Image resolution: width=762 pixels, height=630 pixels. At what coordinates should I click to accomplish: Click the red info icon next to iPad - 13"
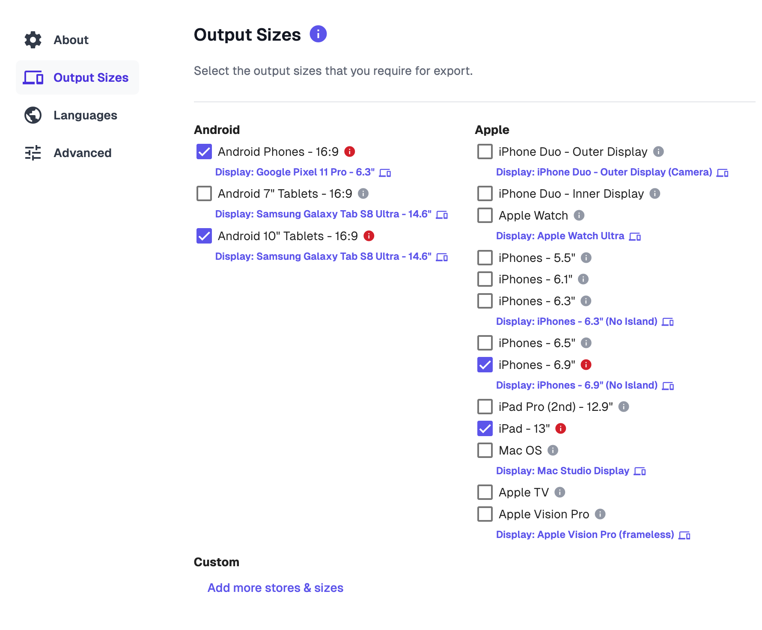tap(561, 428)
